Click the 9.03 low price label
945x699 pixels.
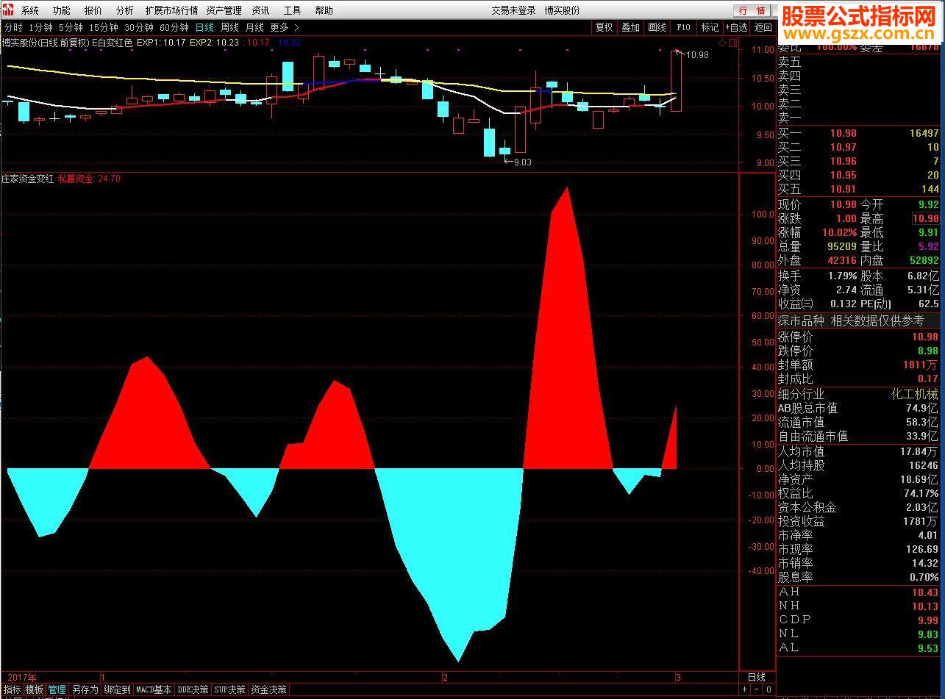pyautogui.click(x=522, y=162)
